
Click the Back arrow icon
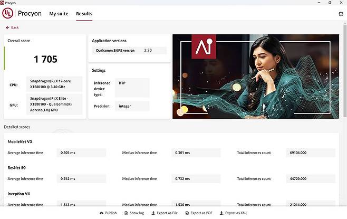[x=7, y=27]
